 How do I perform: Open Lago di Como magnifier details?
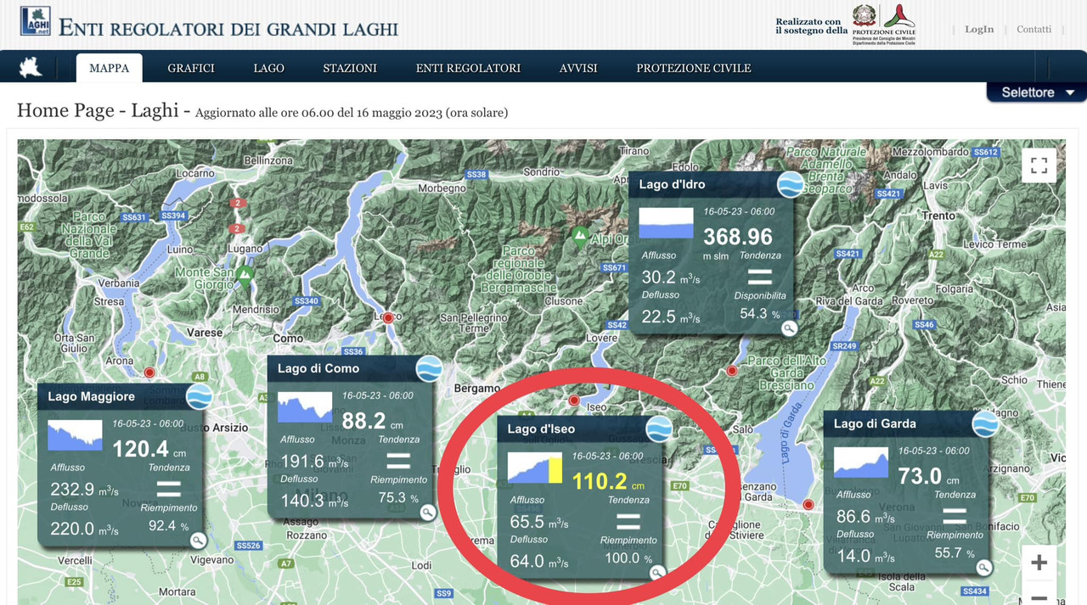(x=427, y=512)
